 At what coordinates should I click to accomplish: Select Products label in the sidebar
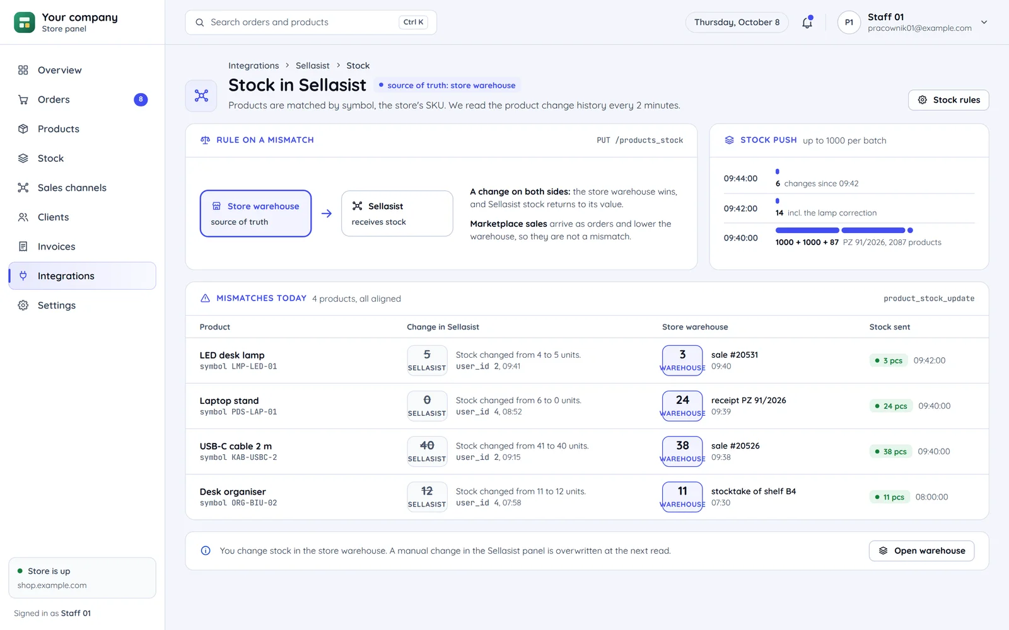coord(59,129)
